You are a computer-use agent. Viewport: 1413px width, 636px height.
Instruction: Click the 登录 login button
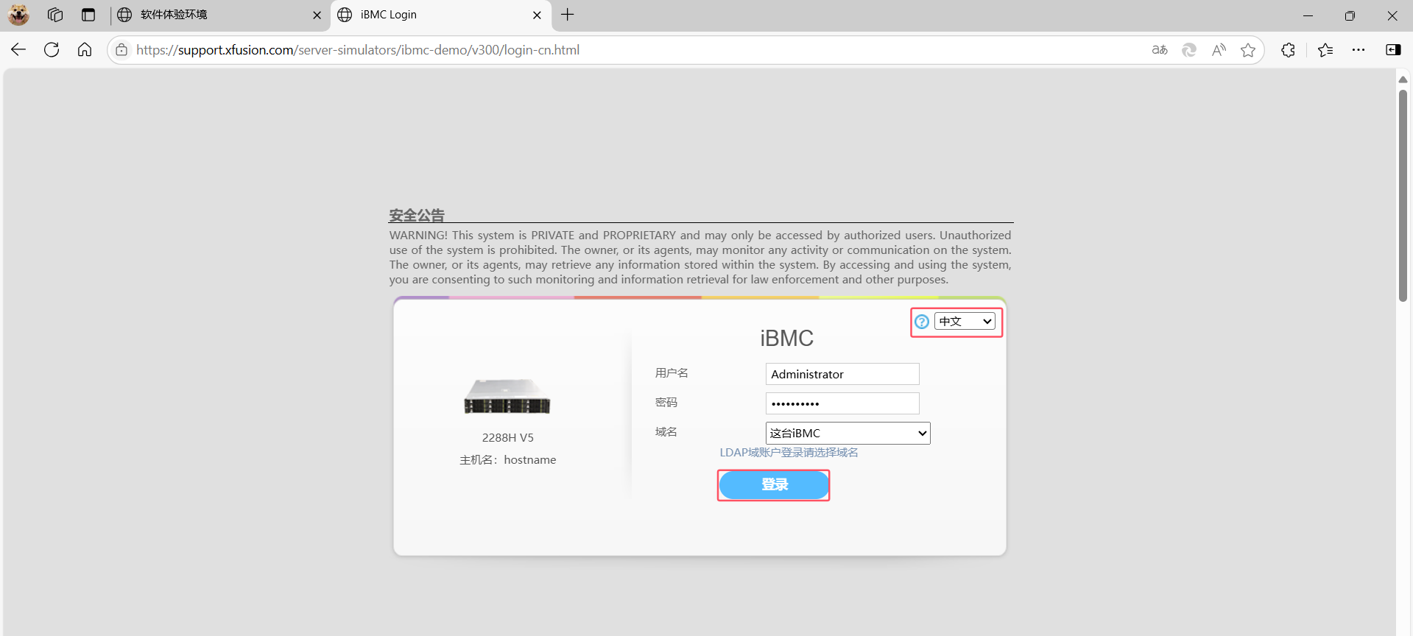coord(774,485)
